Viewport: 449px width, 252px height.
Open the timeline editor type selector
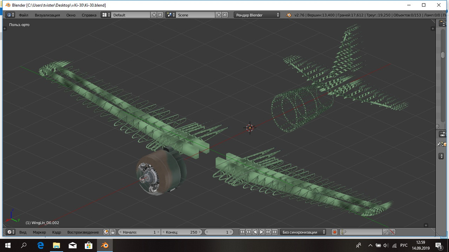(x=11, y=232)
